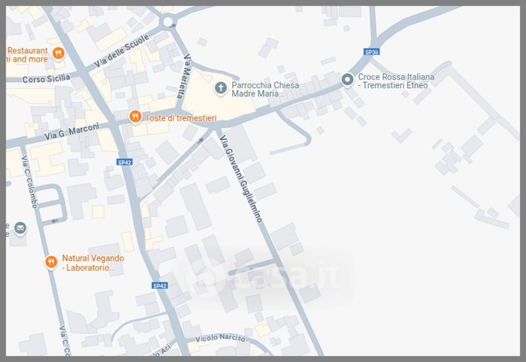Open the Croce Rossa Italiana Tremestieri Etneo text

396,81
